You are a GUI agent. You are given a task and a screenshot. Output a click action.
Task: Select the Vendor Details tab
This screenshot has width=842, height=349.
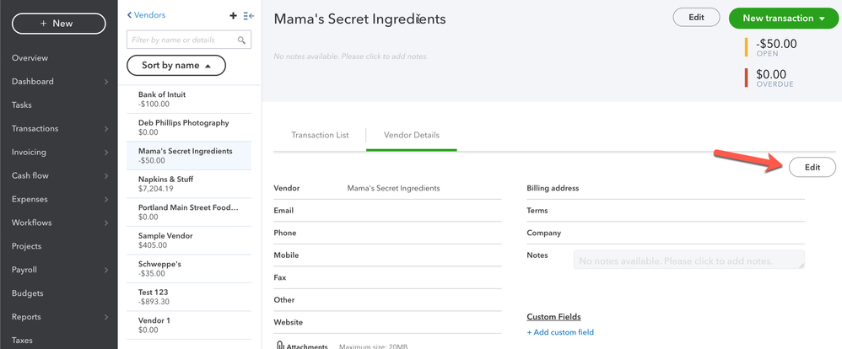point(411,135)
